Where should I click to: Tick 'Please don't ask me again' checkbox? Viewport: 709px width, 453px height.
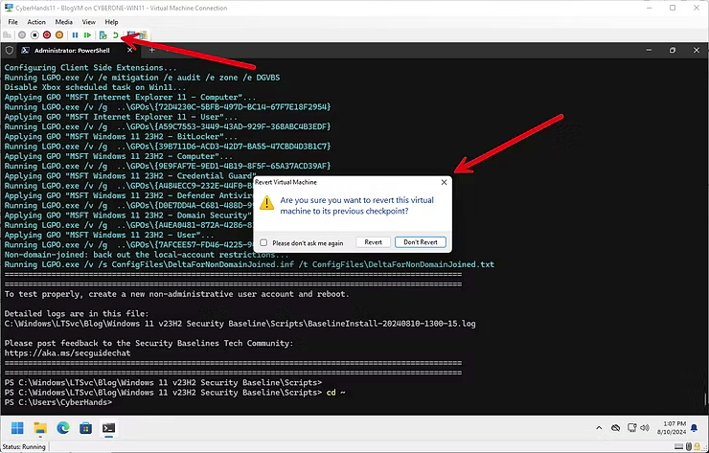pos(263,242)
